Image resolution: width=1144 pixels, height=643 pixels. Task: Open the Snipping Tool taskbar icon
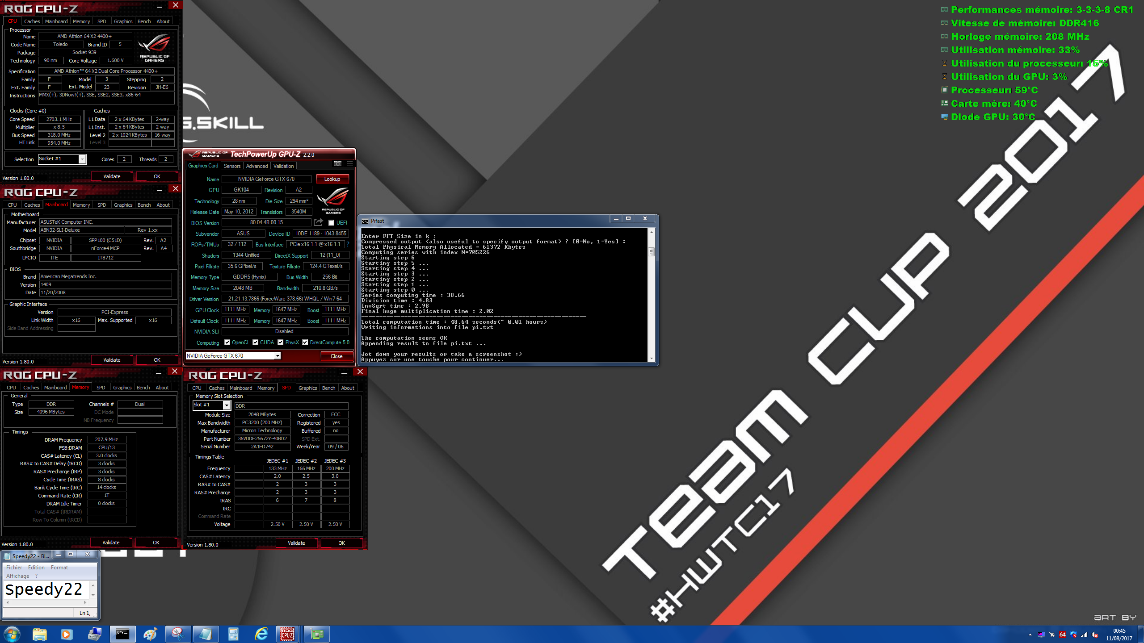(x=178, y=634)
